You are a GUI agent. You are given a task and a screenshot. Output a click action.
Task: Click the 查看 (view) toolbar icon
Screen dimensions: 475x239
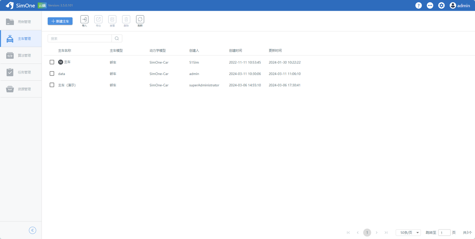point(112,20)
